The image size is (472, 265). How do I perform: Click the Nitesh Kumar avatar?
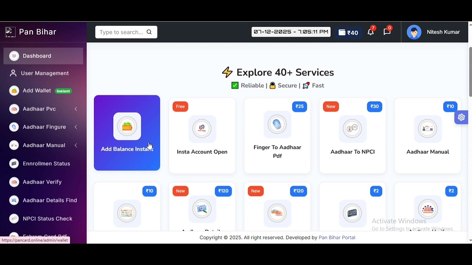coord(414,32)
